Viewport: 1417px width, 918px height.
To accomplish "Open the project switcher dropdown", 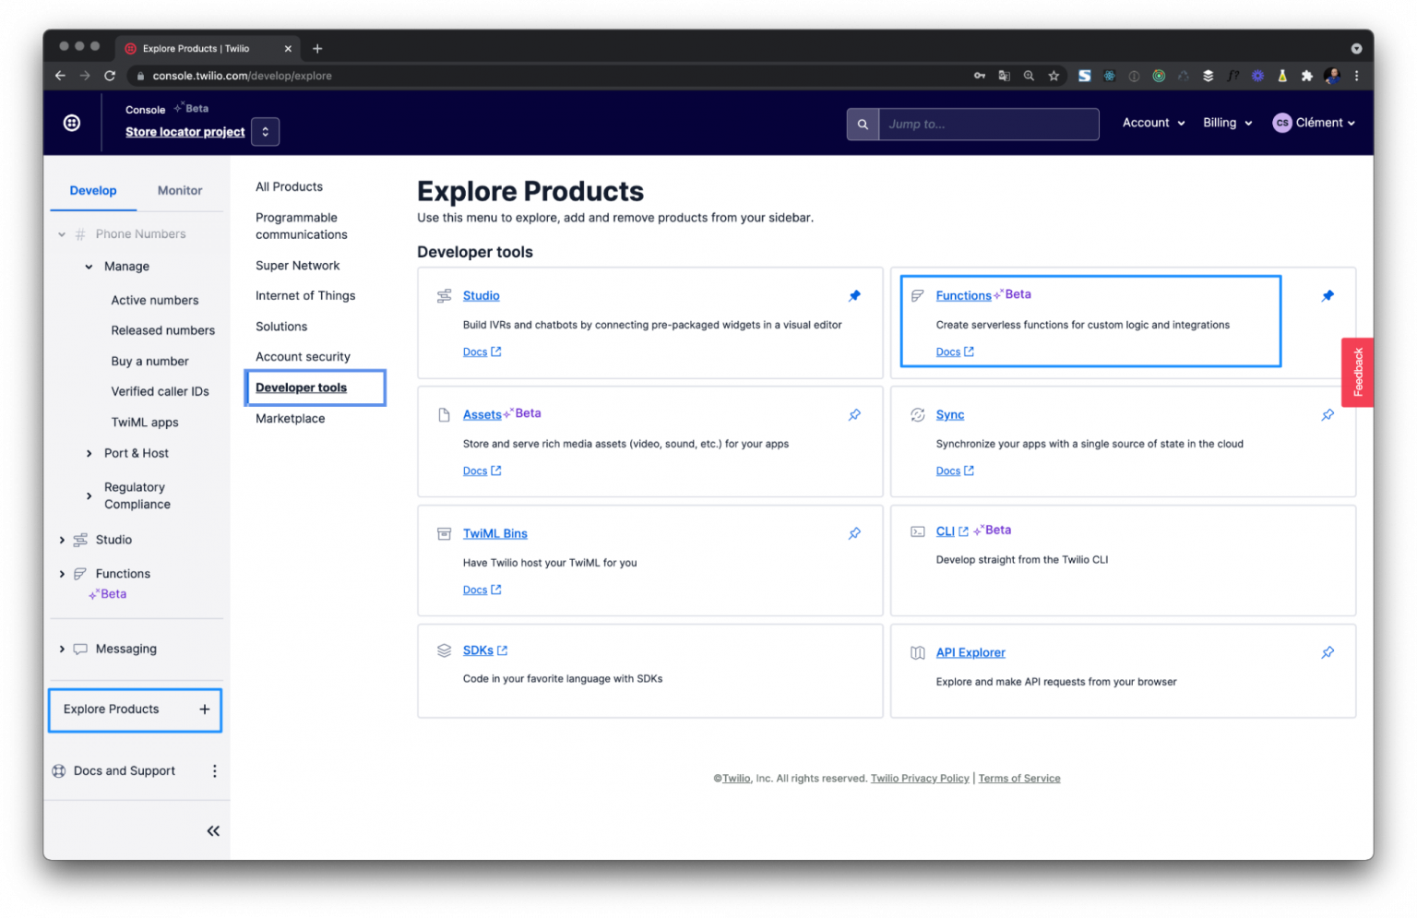I will 265,131.
